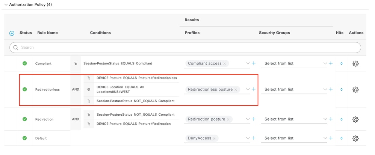Add a security group to Redirectionless rule
The image size is (375, 155).
tap(331, 89)
